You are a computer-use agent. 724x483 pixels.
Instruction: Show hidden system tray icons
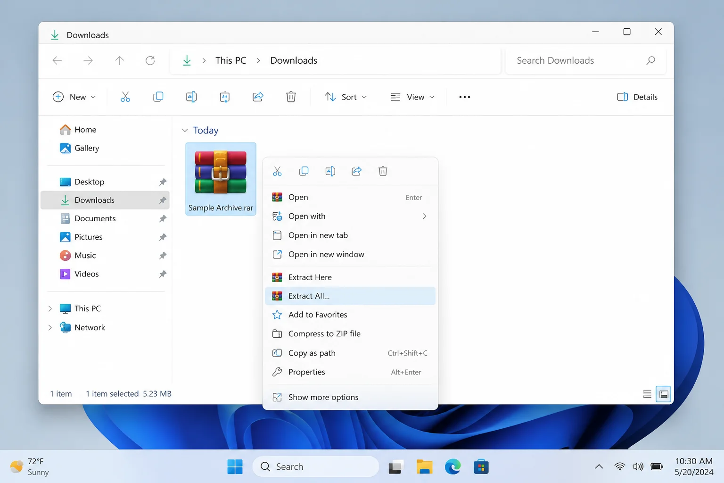[x=599, y=466]
